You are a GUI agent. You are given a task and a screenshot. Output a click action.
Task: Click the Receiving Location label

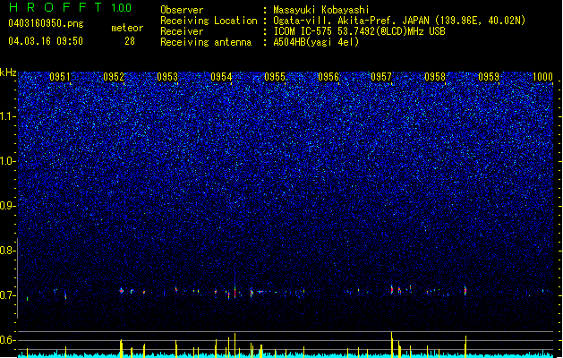(209, 21)
